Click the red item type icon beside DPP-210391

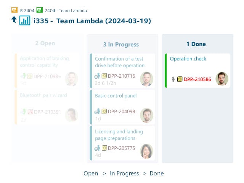point(30,112)
